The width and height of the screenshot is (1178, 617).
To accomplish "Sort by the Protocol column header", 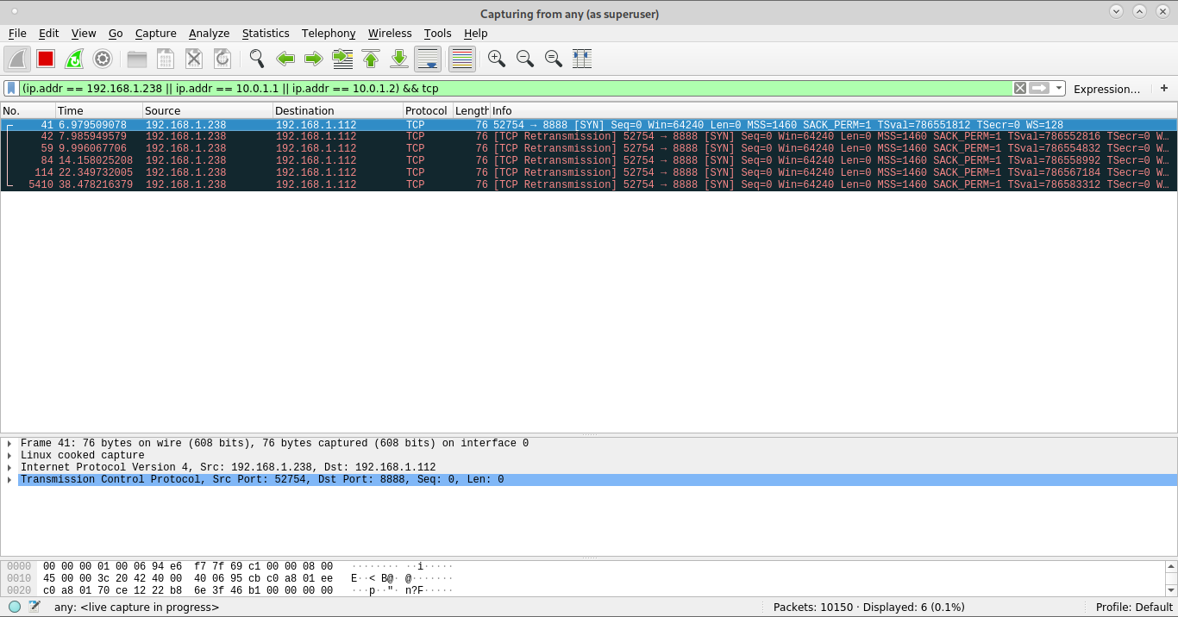I will 428,110.
